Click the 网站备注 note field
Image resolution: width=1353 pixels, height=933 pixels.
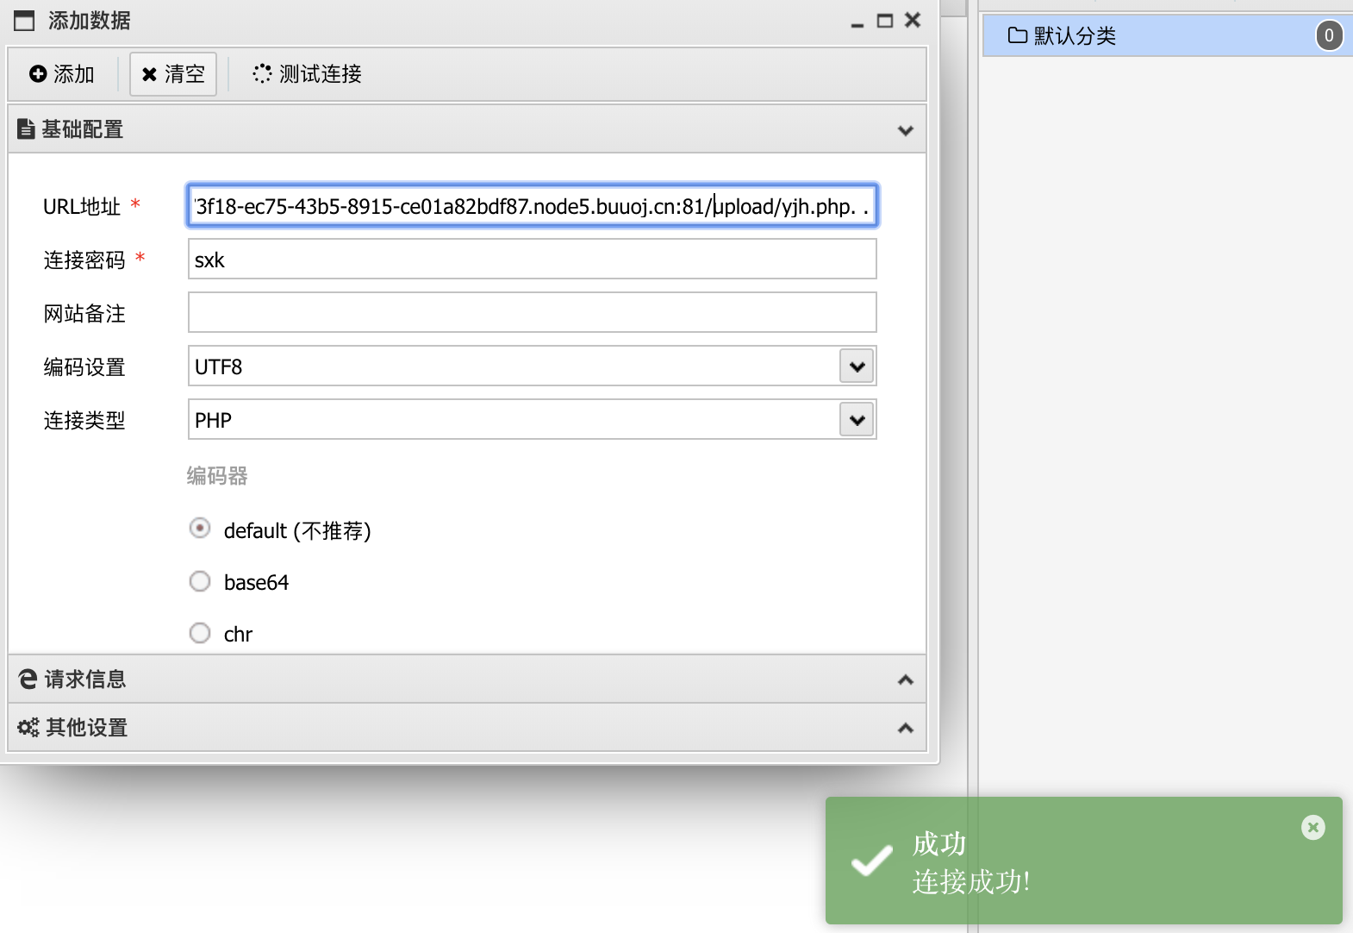[x=532, y=313]
